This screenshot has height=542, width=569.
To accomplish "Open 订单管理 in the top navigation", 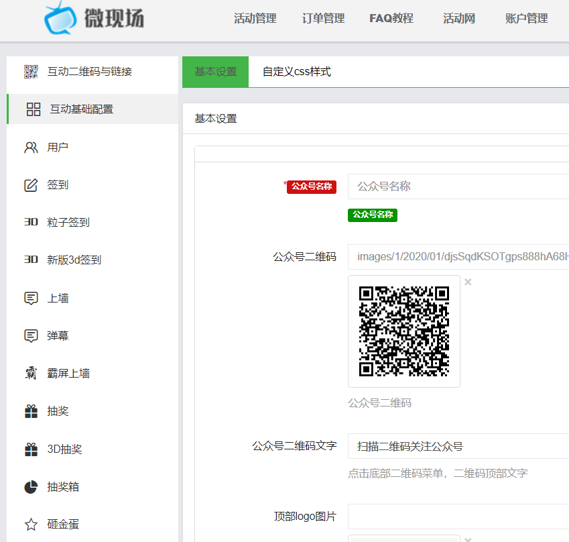I will pyautogui.click(x=323, y=18).
